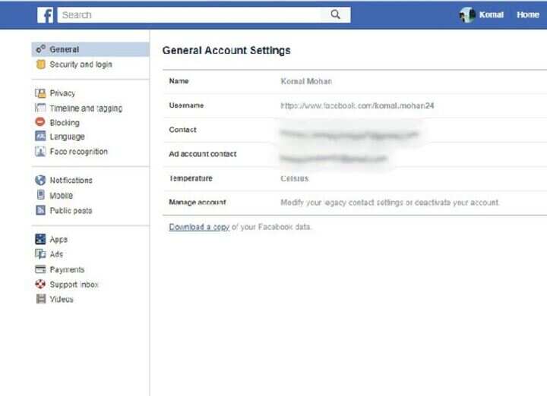Click the Public posts feed icon
Screen dimensions: 547x396
[x=40, y=210]
